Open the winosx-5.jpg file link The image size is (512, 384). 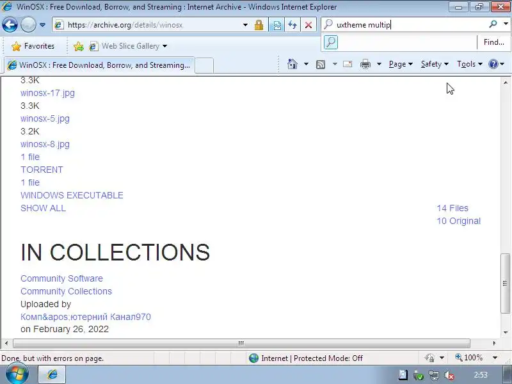45,118
